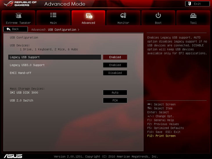Click the Back arrow icon
212x159 pixels.
[8, 29]
